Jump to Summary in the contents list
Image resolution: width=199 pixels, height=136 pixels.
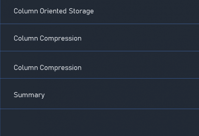click(99, 94)
